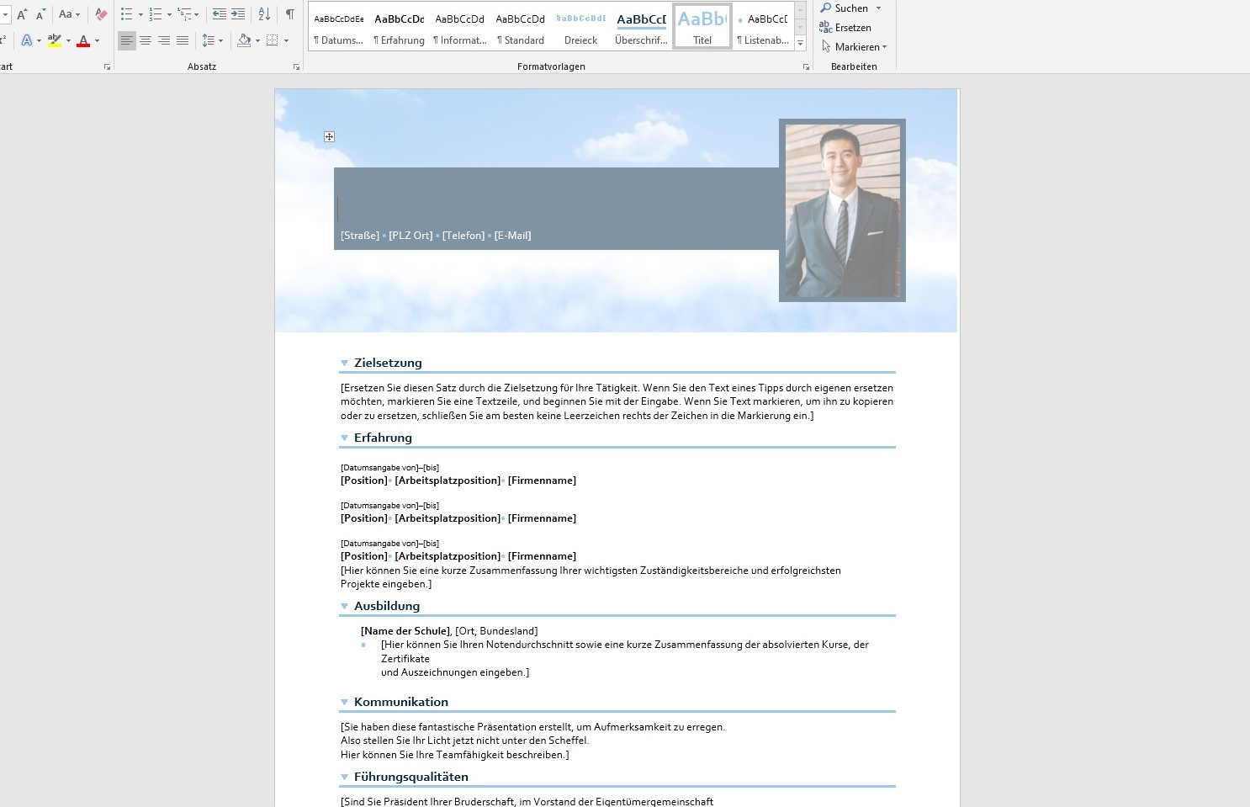Open the Markieren dropdown
1250x807 pixels.
point(855,47)
